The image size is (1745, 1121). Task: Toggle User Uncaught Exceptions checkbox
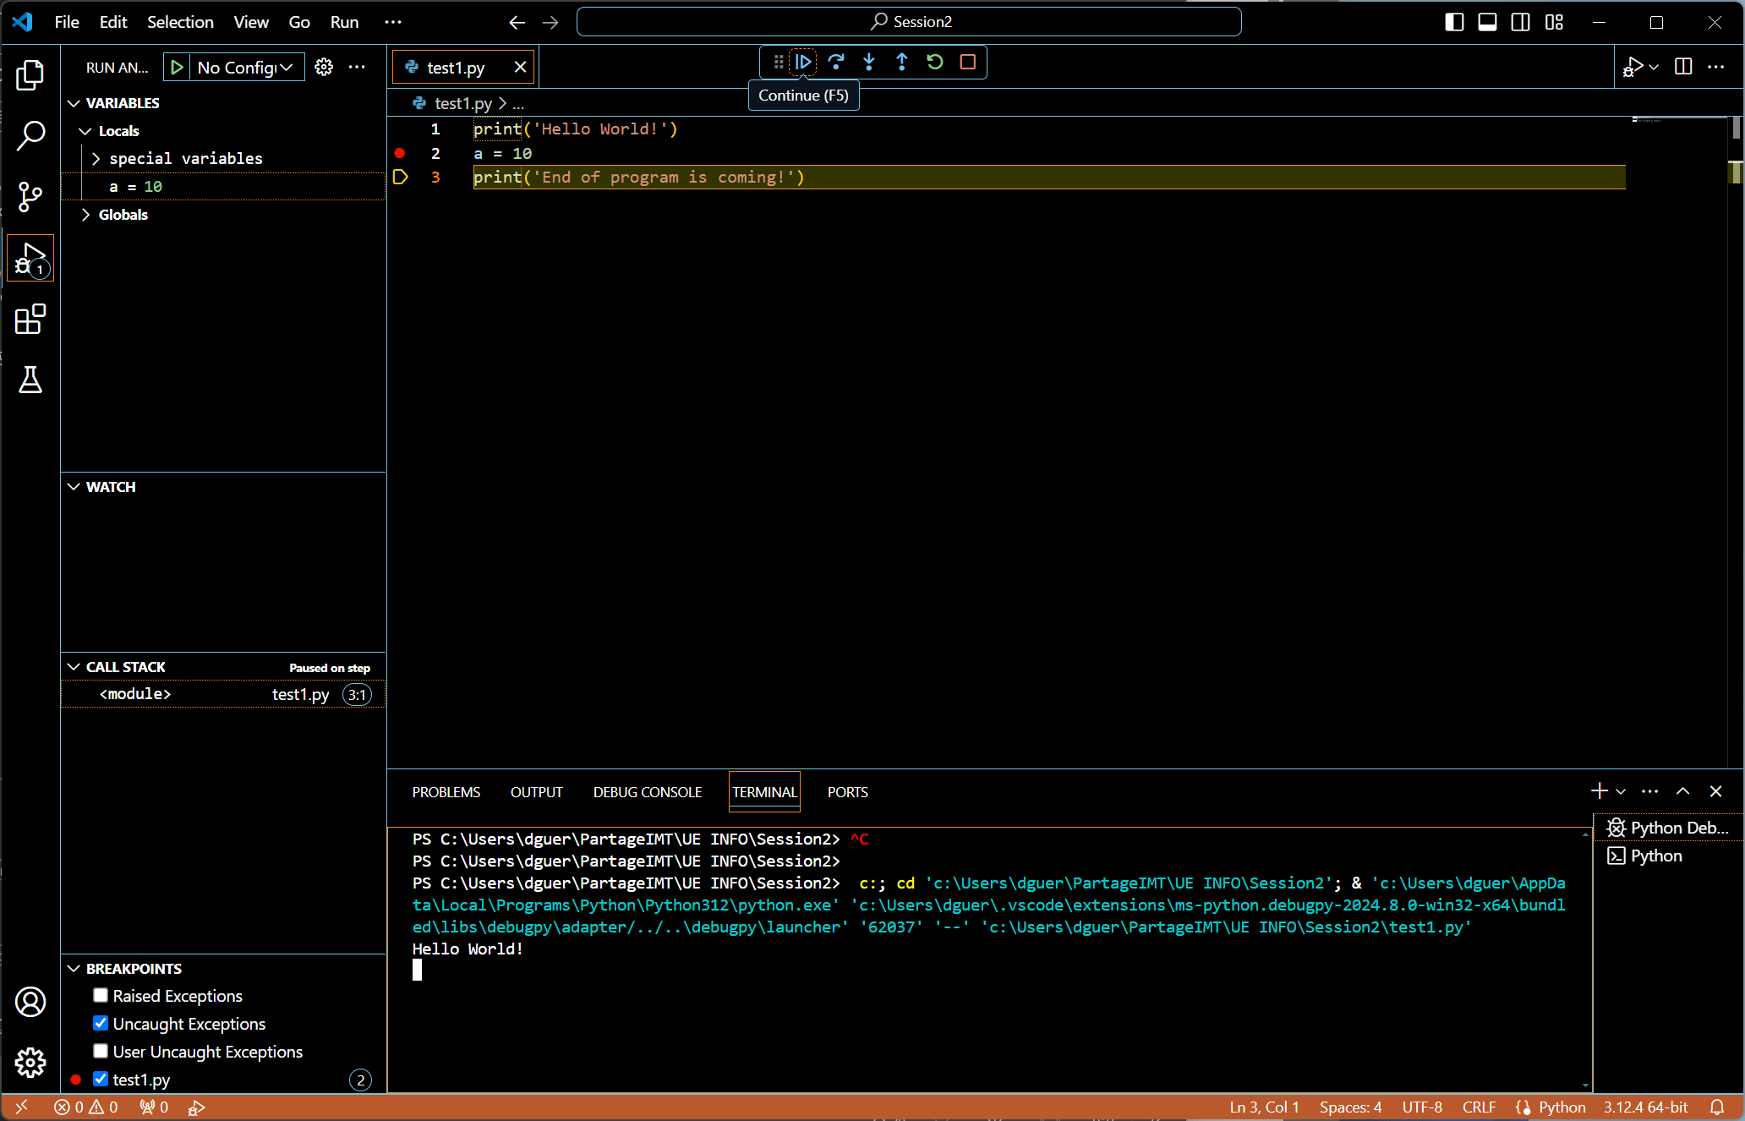click(101, 1051)
